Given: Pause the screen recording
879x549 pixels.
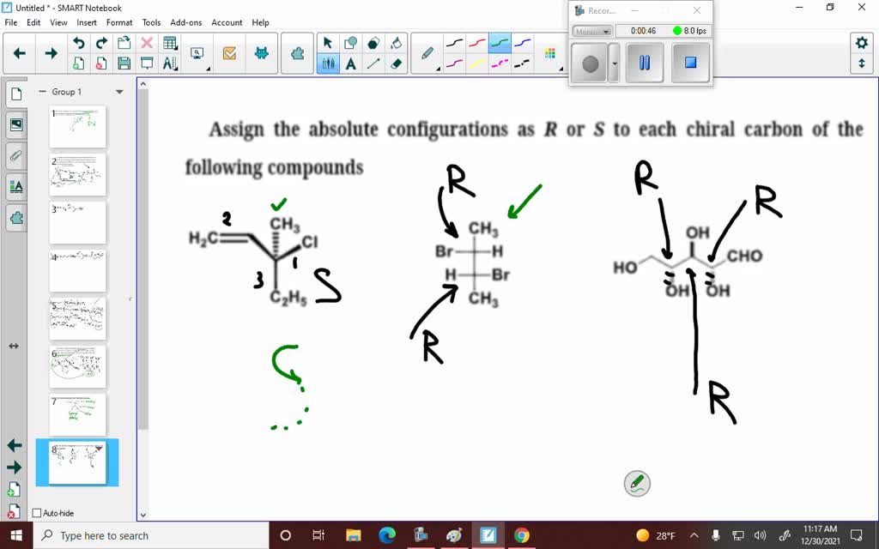Looking at the screenshot, I should (645, 61).
